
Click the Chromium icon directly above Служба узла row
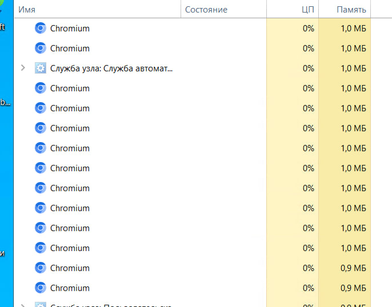pyautogui.click(x=40, y=49)
